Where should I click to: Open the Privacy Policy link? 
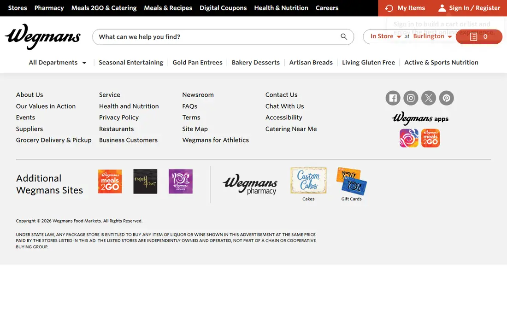[x=118, y=117]
